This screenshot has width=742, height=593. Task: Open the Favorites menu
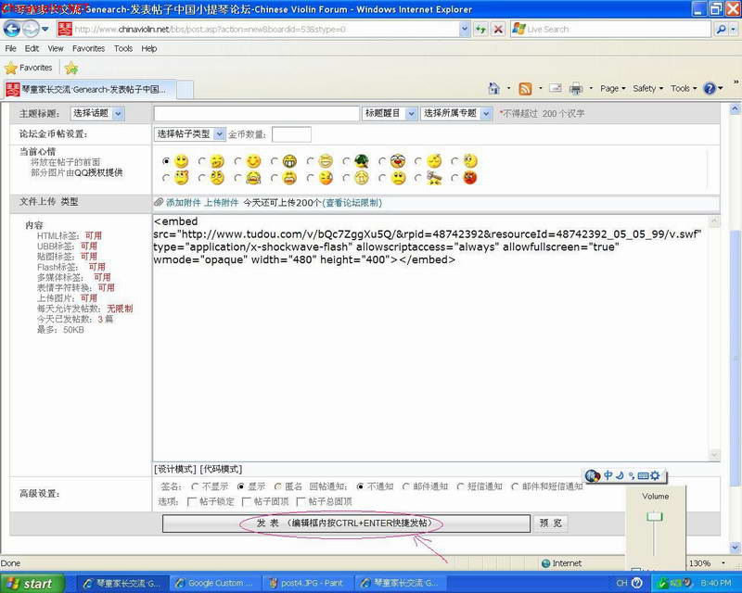coord(88,48)
